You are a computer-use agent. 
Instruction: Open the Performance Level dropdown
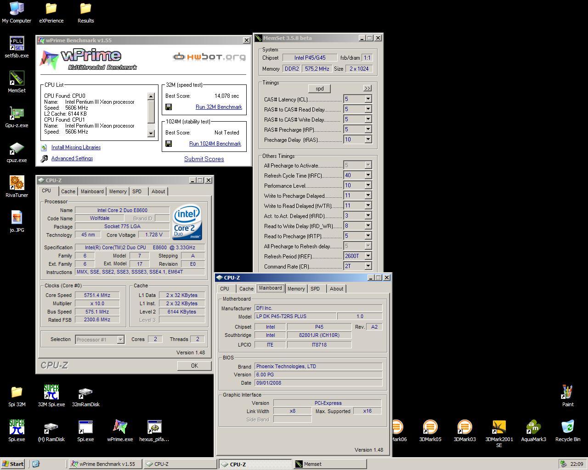click(368, 185)
